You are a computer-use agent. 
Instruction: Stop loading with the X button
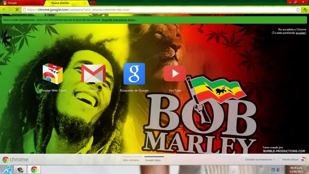(x=17, y=10)
